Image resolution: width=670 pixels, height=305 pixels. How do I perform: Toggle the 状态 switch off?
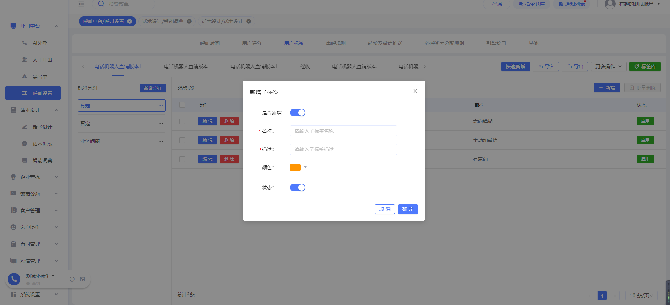click(298, 187)
